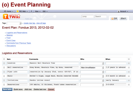Image resolution: width=133 pixels, height=101 pixels.
Task: Open the Who dropdown for Music row
Action: tap(92, 76)
